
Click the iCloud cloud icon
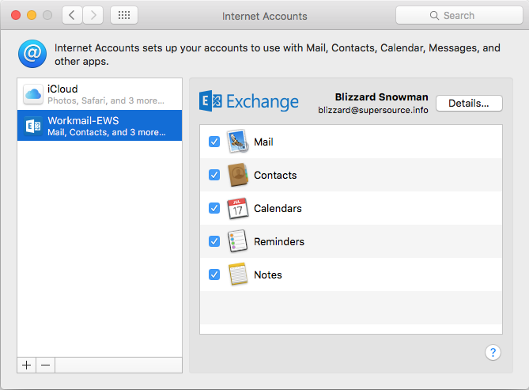pyautogui.click(x=33, y=94)
